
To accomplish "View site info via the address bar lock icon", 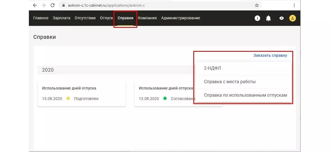I will pos(64,5).
